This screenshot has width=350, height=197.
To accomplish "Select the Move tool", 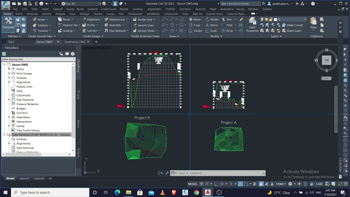I will point(195,19).
